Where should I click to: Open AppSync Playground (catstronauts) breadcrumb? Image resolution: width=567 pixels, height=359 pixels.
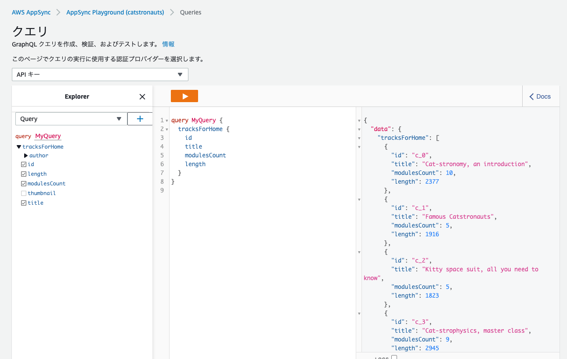pos(115,12)
